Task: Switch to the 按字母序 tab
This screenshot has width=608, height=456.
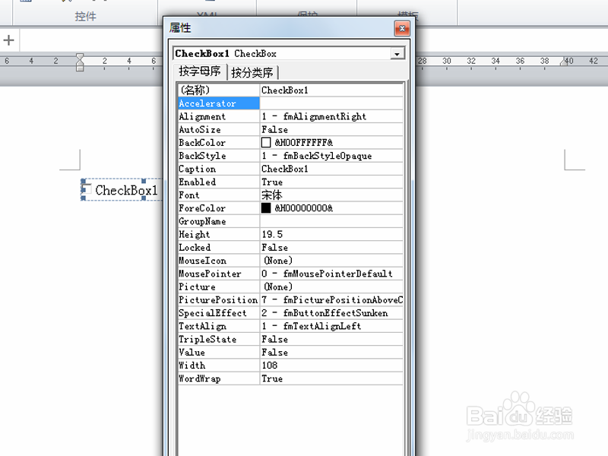Action: (199, 71)
